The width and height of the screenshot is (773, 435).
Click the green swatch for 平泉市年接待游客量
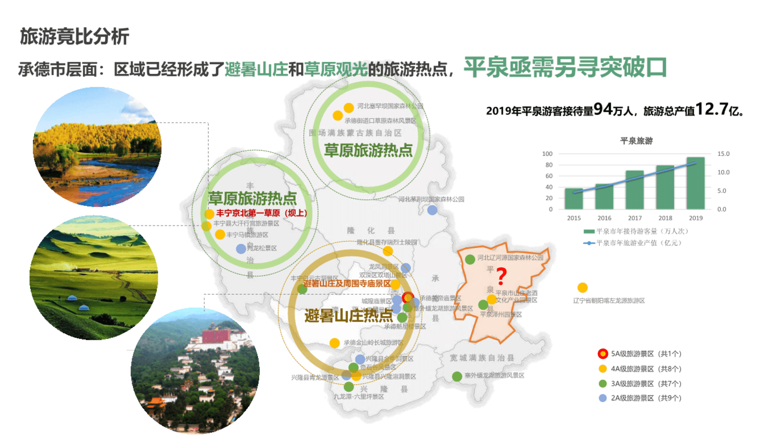[x=589, y=232]
